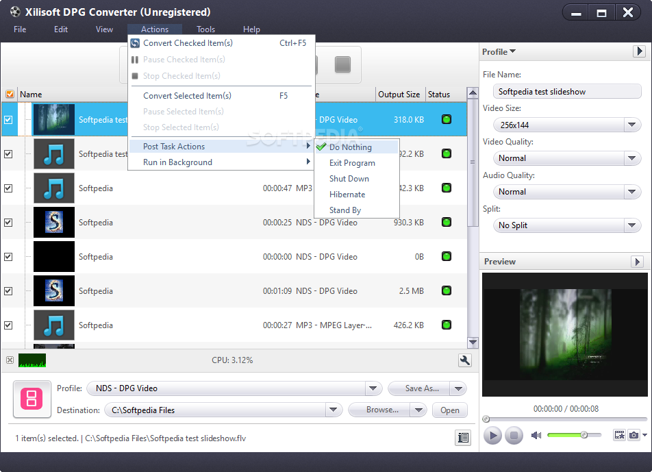Open the File menu

20,29
